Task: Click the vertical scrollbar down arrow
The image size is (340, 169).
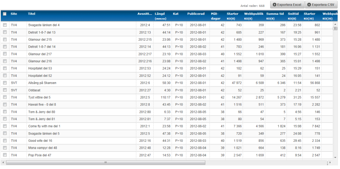Action: [x=335, y=157]
